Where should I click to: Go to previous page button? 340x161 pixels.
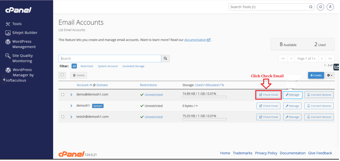click(291, 58)
